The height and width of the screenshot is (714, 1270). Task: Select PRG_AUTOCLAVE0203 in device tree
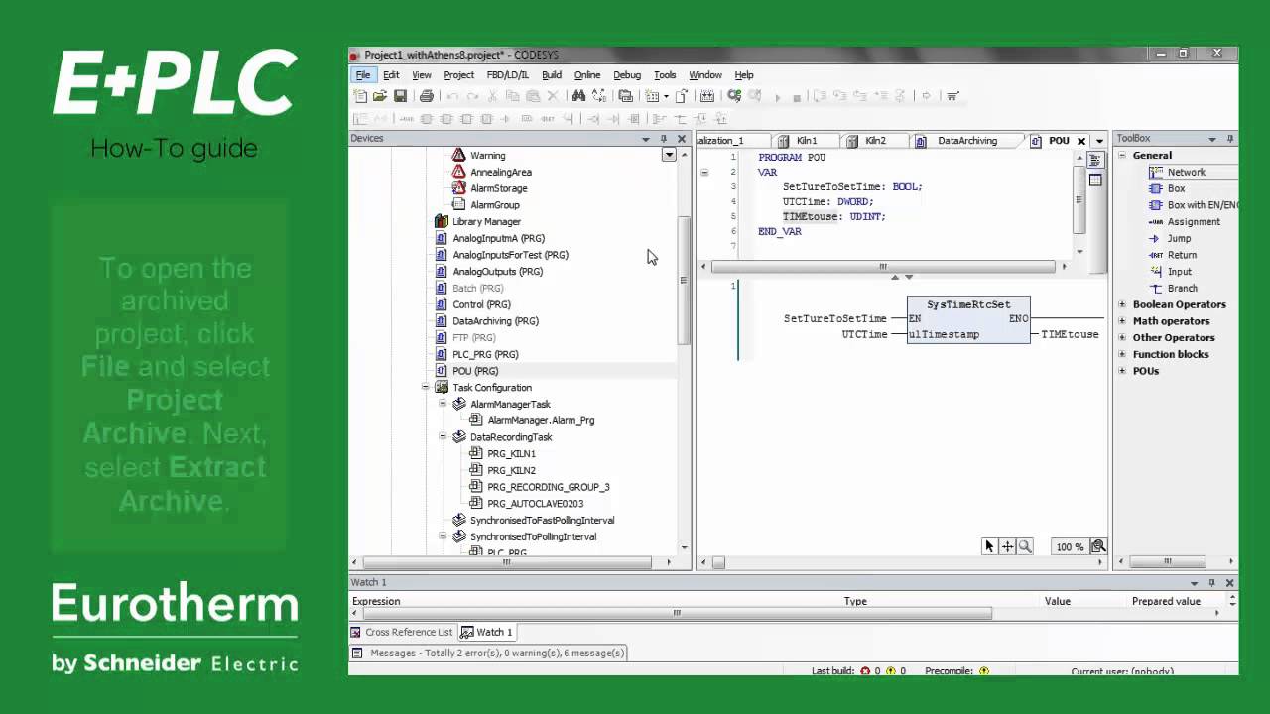click(x=526, y=504)
